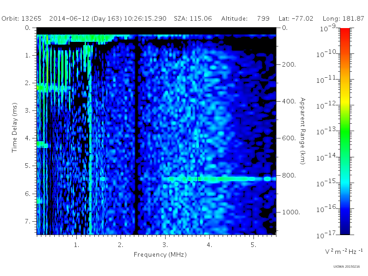Click the 400. apparent range tick label
This screenshot has height=276, width=368.
[x=289, y=101]
